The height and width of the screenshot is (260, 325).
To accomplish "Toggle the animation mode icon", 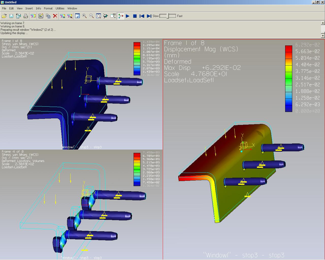I will click(121, 16).
